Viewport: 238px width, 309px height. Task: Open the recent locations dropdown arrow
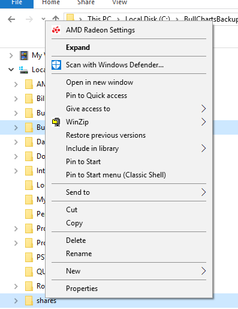click(43, 19)
